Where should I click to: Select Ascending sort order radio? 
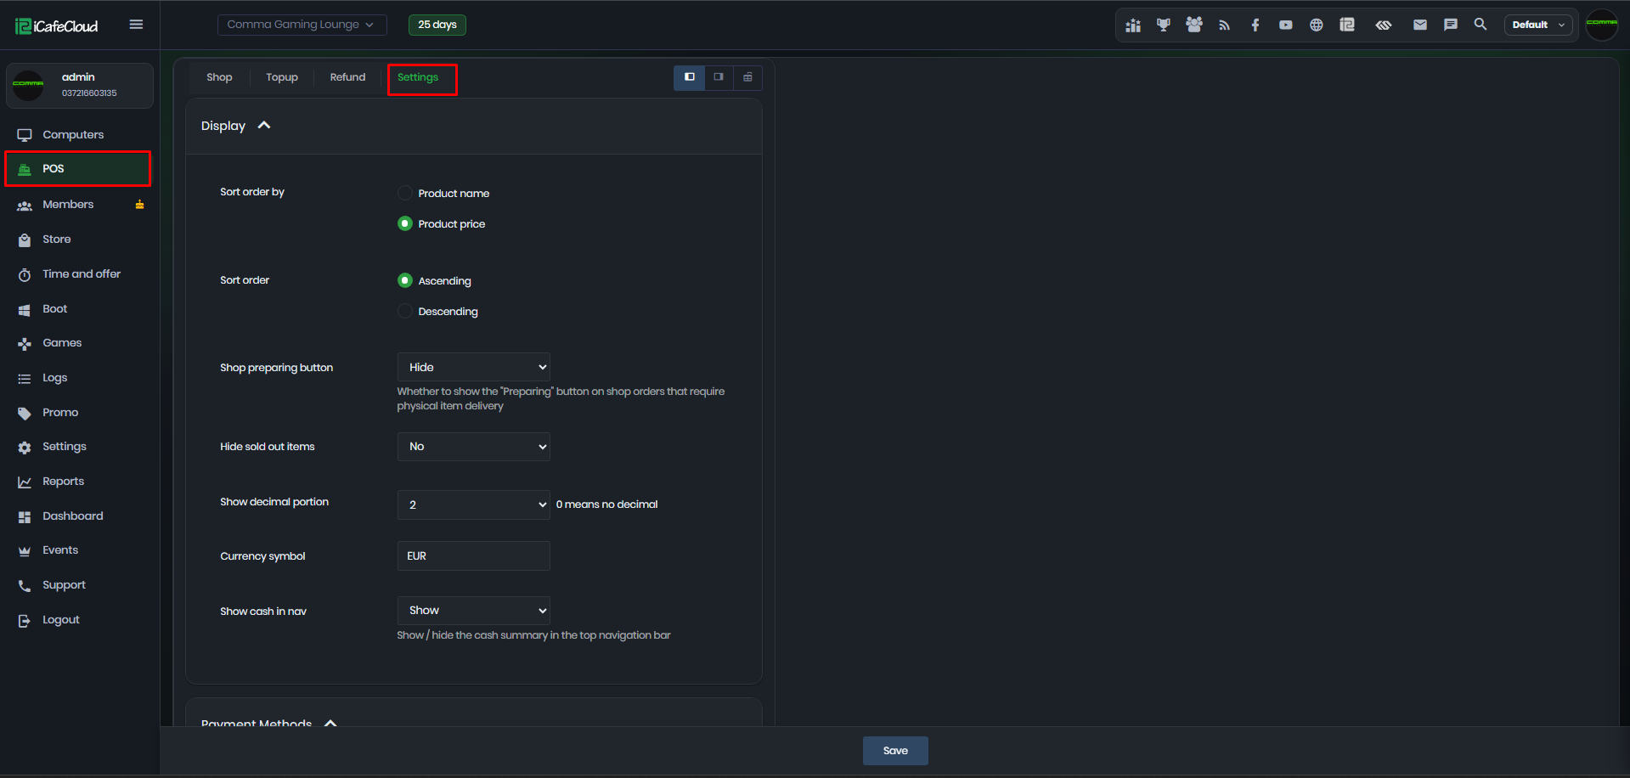pos(405,280)
